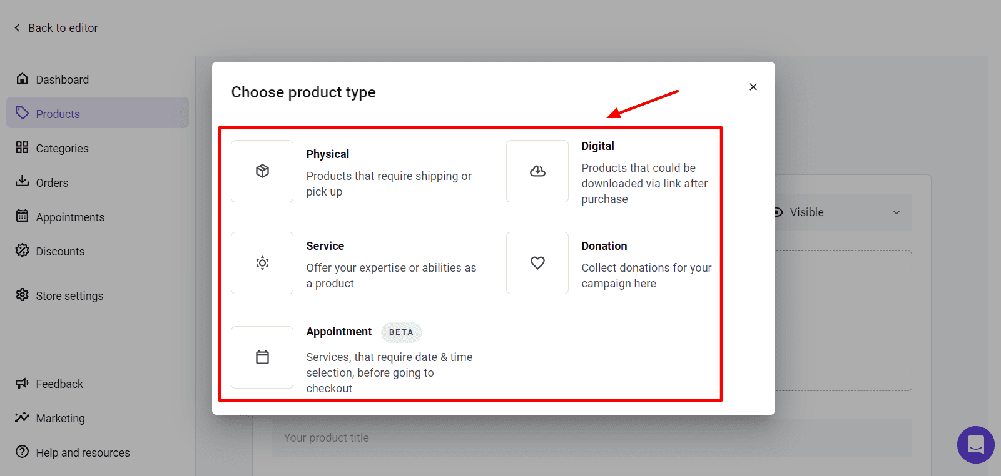Click the Store settings gear icon
Image resolution: width=1001 pixels, height=476 pixels.
23,295
